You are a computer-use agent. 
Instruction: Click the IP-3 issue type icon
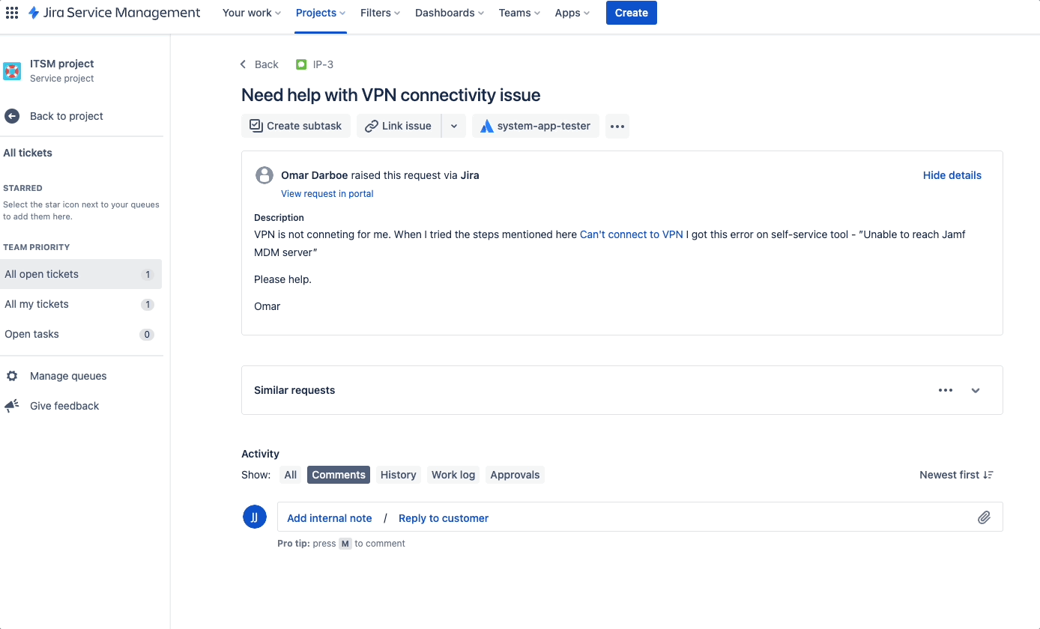(300, 64)
